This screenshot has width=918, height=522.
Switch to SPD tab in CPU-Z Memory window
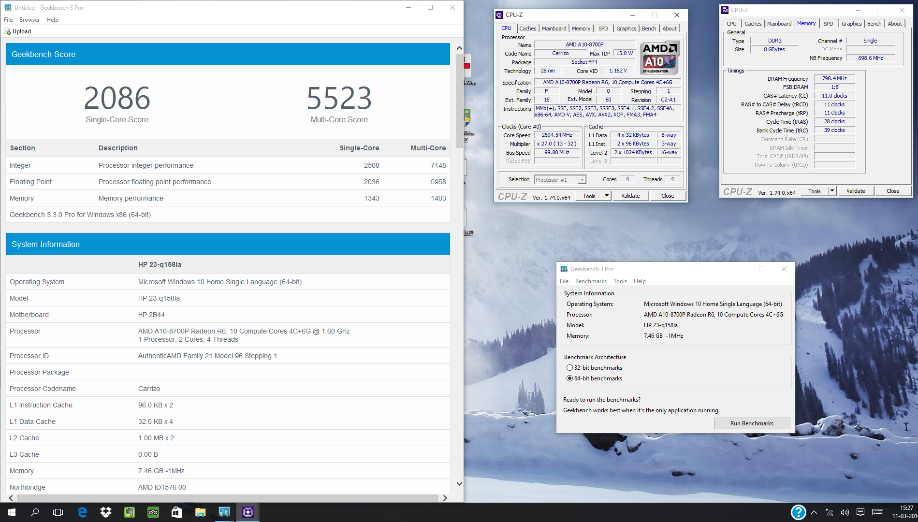click(x=828, y=24)
